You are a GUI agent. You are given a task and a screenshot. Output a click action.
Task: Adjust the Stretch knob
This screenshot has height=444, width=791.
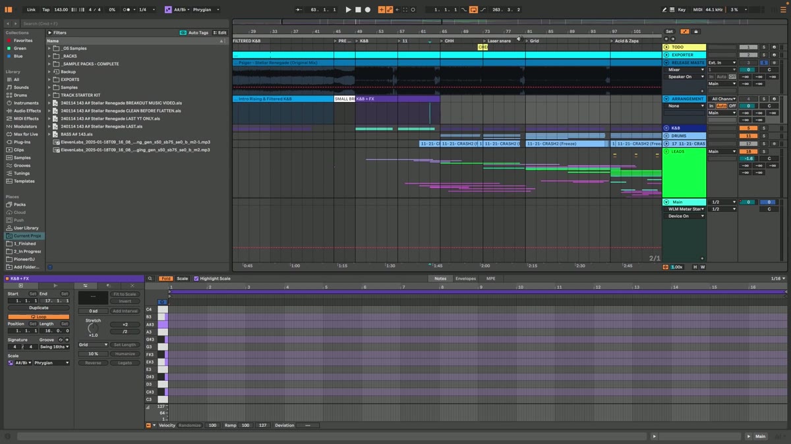pos(94,328)
